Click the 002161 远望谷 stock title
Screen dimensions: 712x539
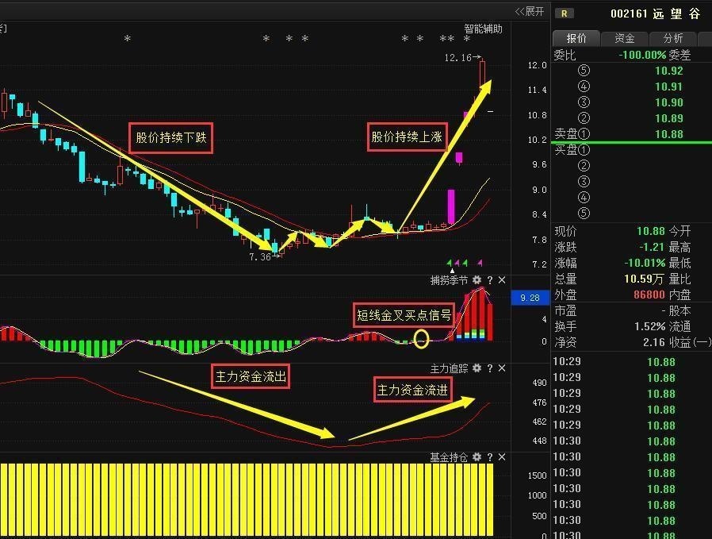(656, 13)
